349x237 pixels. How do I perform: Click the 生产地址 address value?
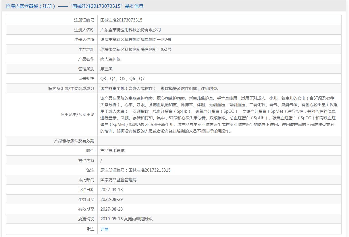136,49
